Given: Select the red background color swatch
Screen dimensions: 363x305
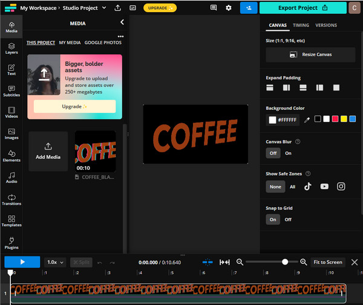Looking at the screenshot, I should point(335,119).
